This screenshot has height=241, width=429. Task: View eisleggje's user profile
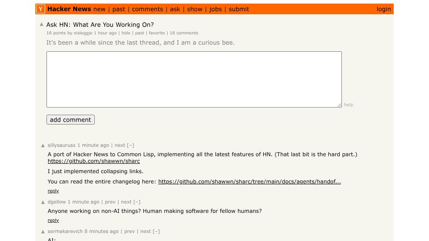83,33
